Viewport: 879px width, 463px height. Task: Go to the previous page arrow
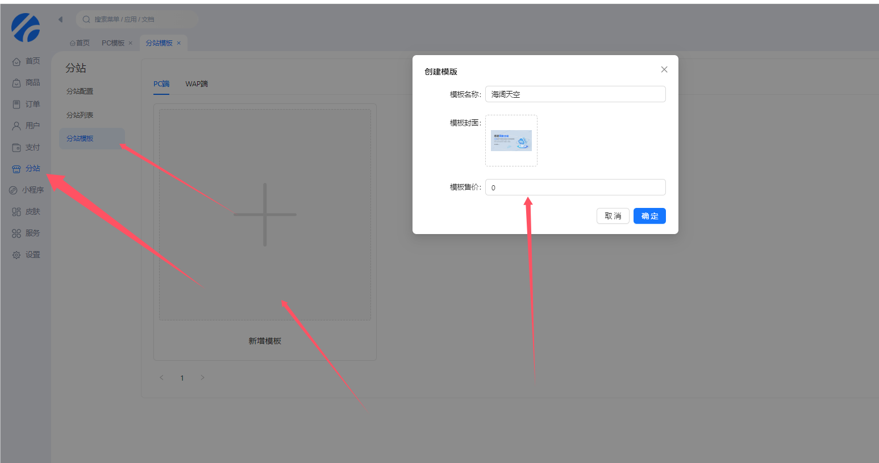[x=162, y=378]
